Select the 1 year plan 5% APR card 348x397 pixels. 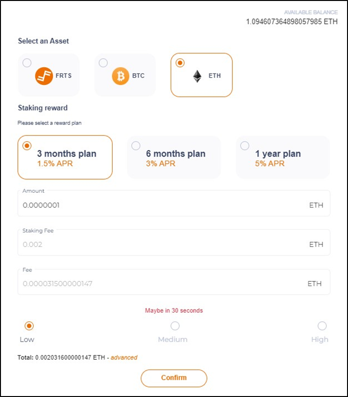[x=283, y=157]
